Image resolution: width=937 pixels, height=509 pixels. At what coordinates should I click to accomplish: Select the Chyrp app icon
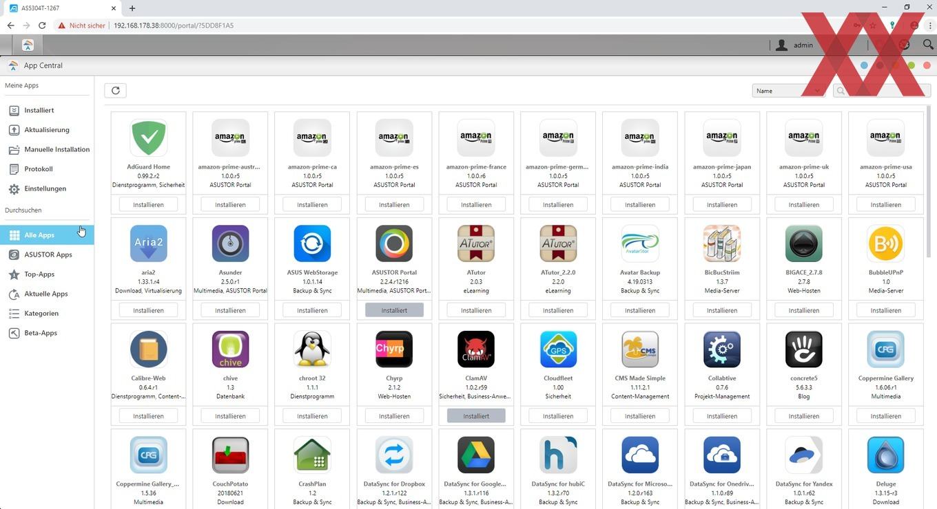(394, 349)
